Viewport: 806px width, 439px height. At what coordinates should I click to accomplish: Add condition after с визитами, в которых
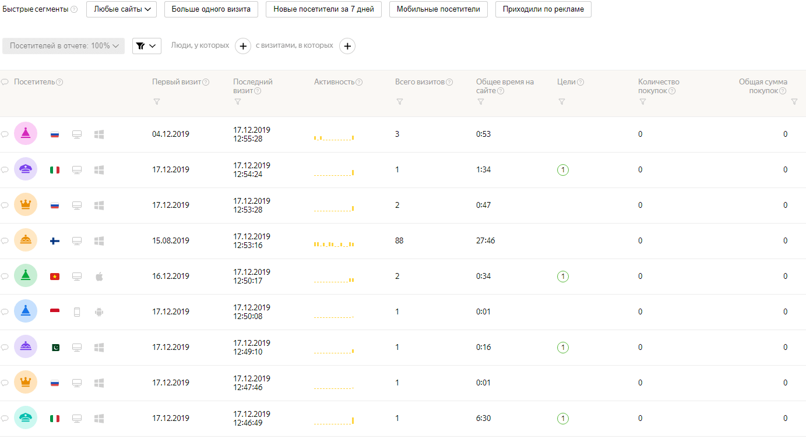pyautogui.click(x=347, y=46)
